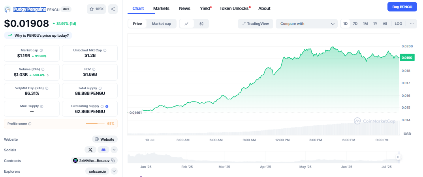Click Circulating supply info icon
Screen dimensions: 423x177
tap(102, 106)
